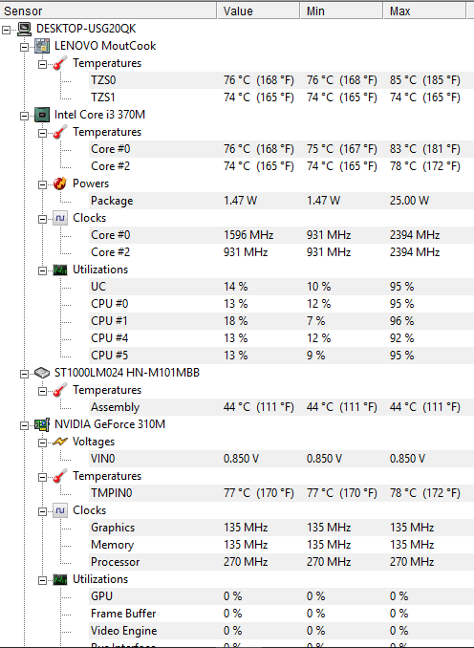Click the Voltages lightning icon under NVIDIA
Image resolution: width=474 pixels, height=648 pixels.
tap(60, 442)
